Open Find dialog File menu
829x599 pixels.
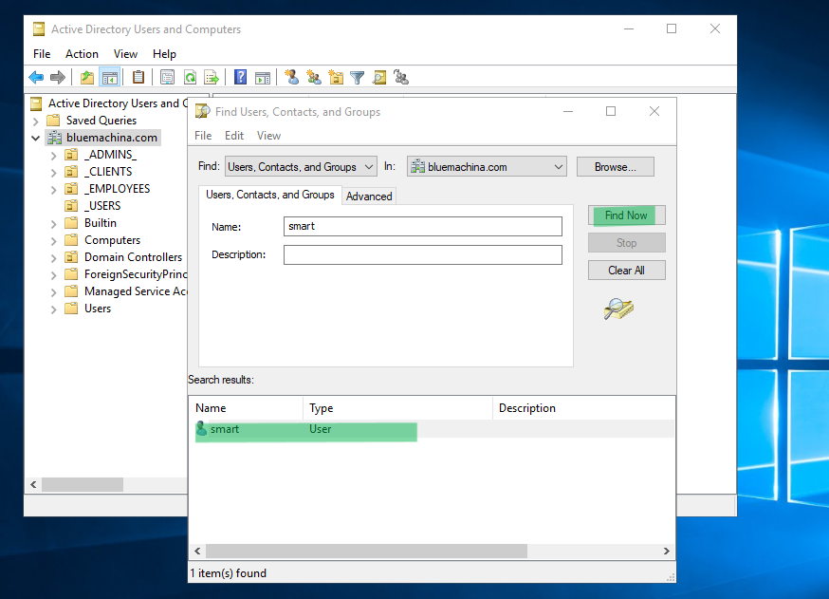point(203,136)
